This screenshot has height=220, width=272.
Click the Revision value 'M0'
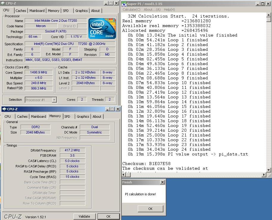pyautogui.click(x=107, y=54)
